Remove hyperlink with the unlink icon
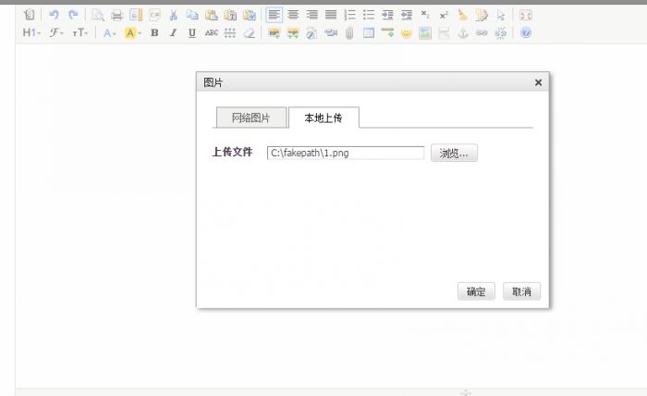The image size is (647, 396). click(x=501, y=32)
